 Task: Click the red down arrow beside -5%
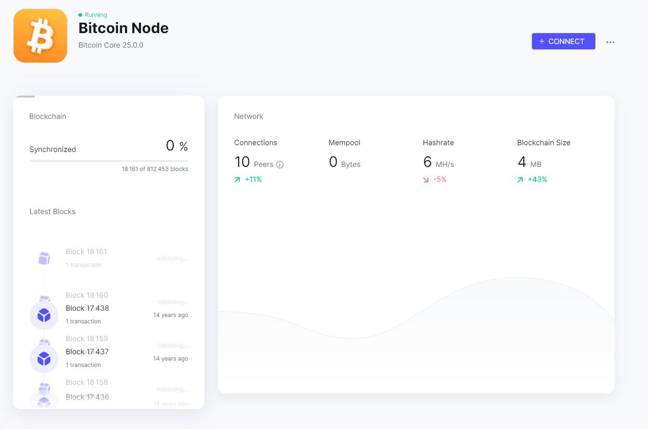point(426,180)
